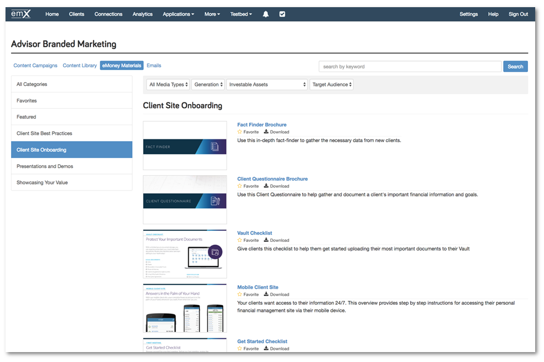Expand the Applications menu

pyautogui.click(x=179, y=14)
